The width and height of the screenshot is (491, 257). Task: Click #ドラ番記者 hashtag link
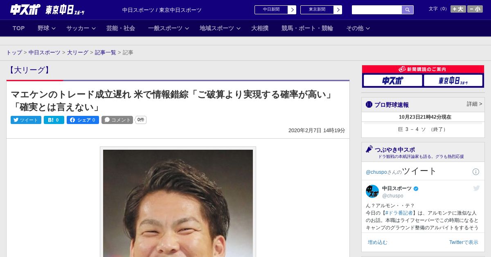tap(399, 213)
